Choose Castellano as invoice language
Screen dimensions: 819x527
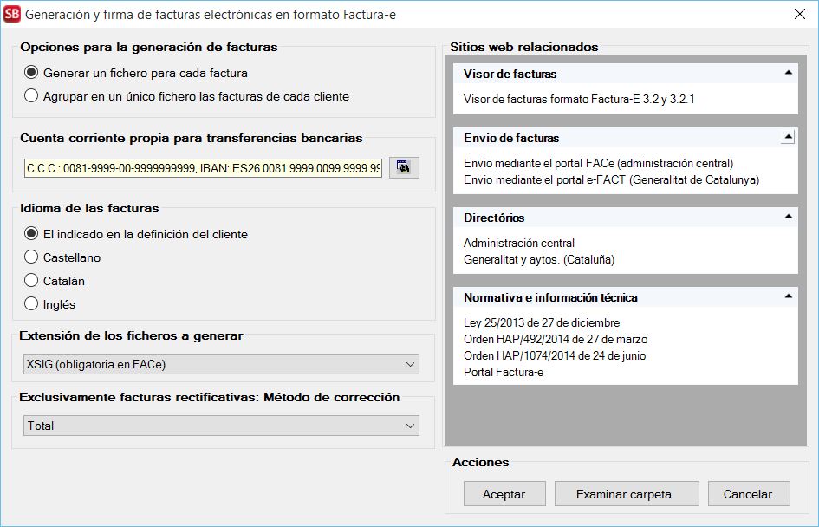(32, 257)
